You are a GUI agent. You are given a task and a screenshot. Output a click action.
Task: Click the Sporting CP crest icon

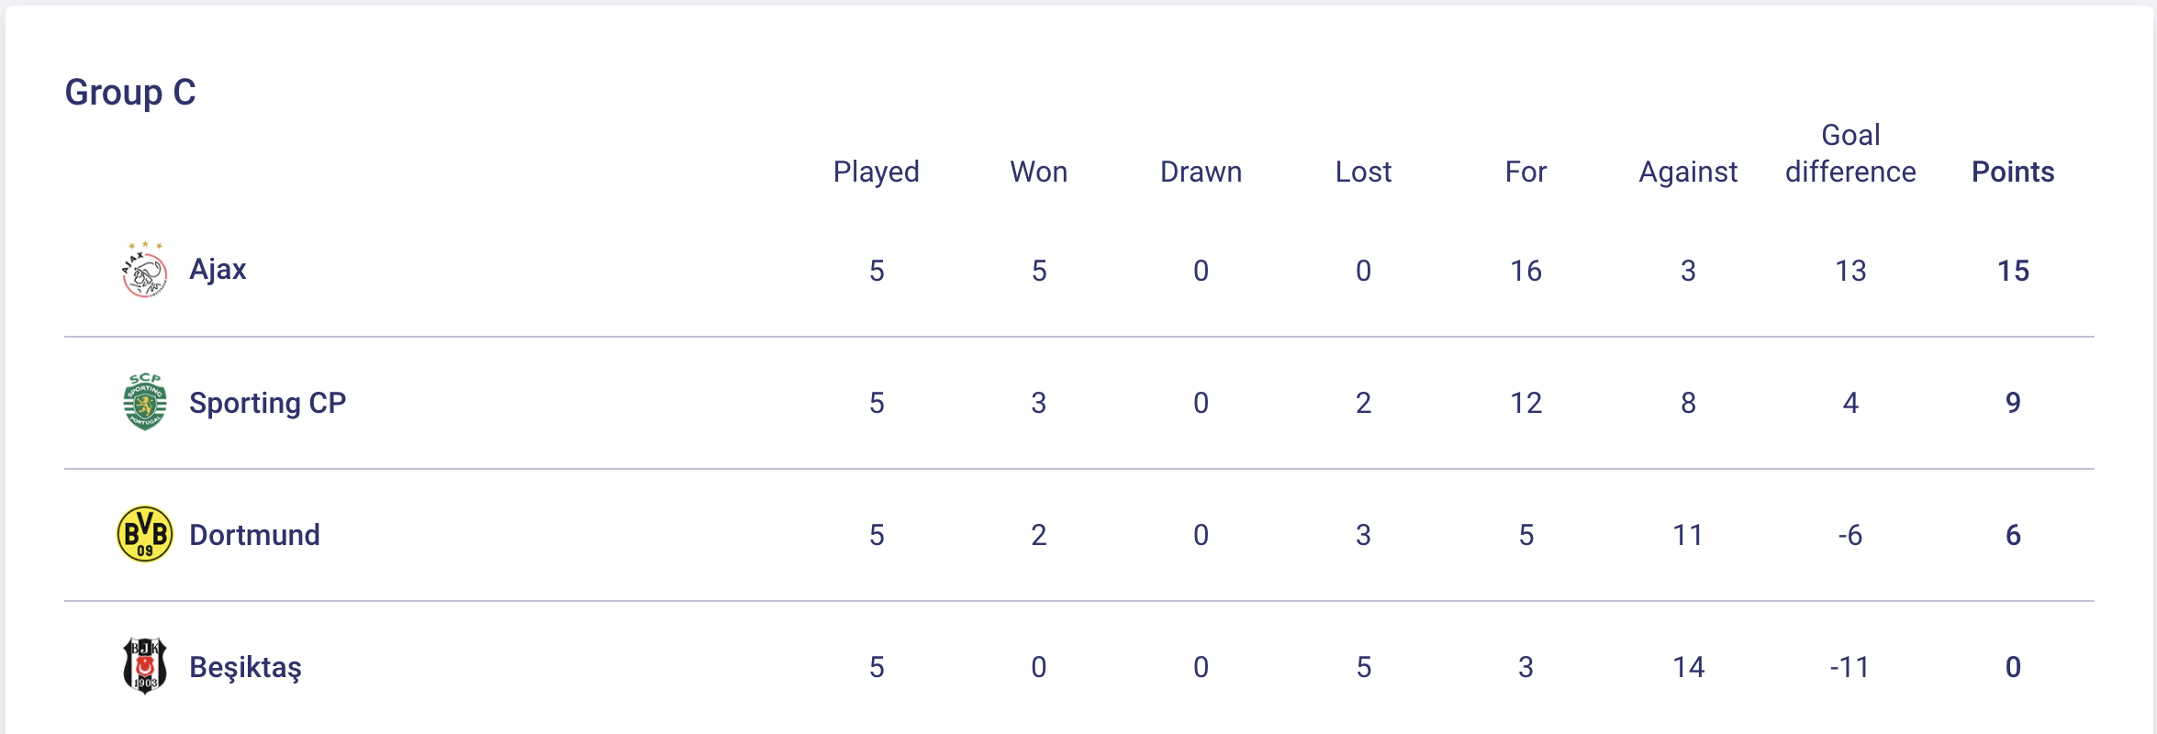[145, 402]
